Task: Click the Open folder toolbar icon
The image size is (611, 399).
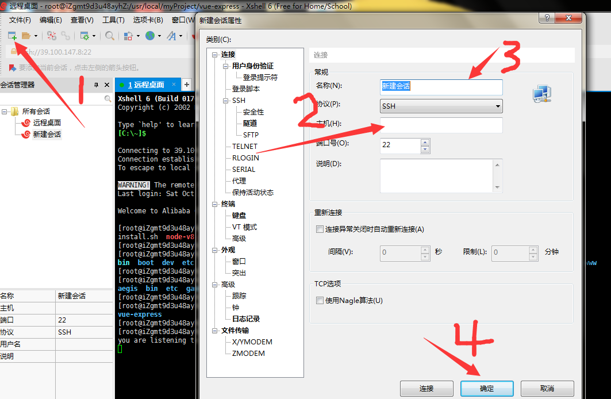Action: (x=26, y=36)
